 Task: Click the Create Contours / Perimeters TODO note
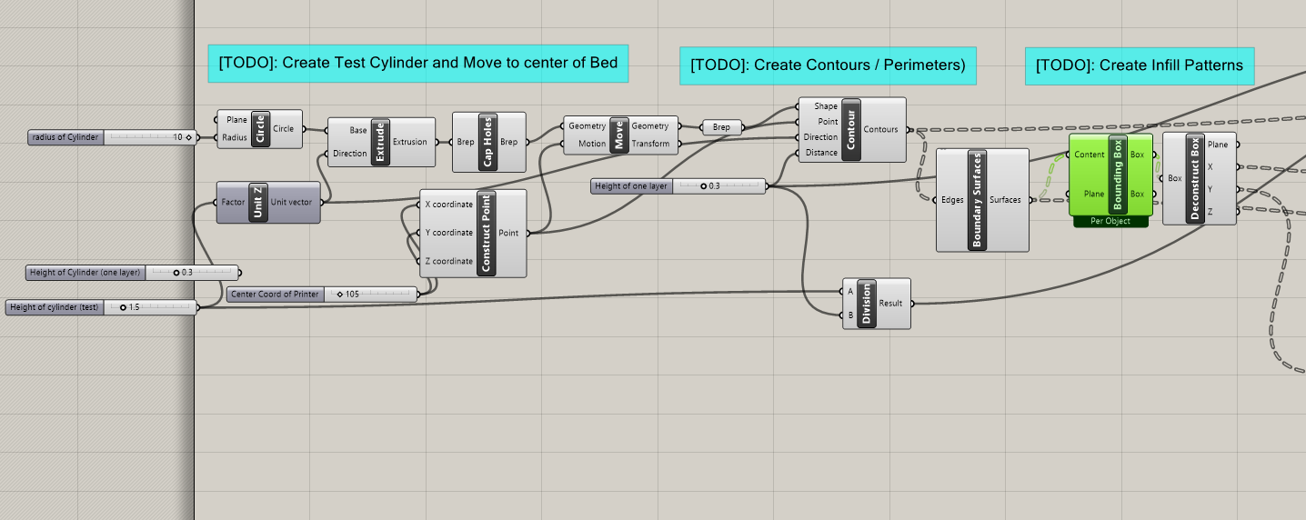tap(828, 65)
